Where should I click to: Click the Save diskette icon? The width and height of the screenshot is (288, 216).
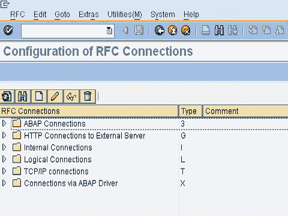(139, 31)
